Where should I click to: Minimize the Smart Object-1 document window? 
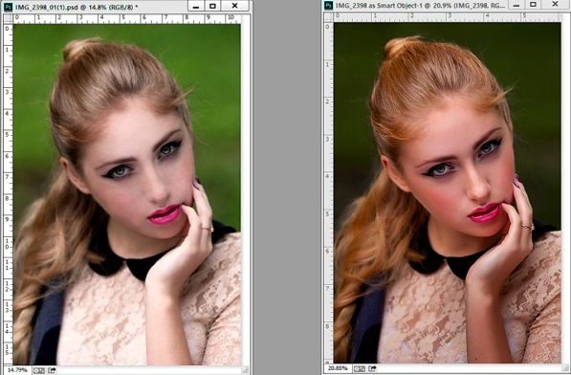point(516,5)
